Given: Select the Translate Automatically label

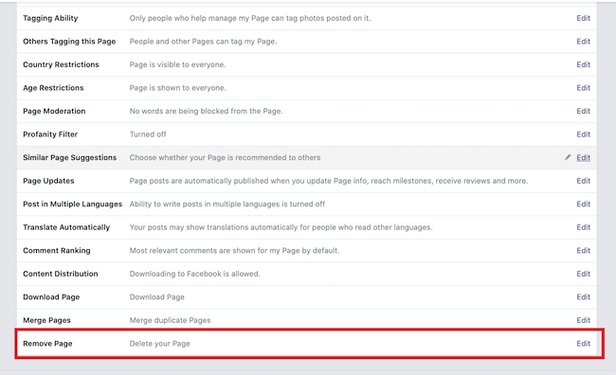Looking at the screenshot, I should click(66, 227).
